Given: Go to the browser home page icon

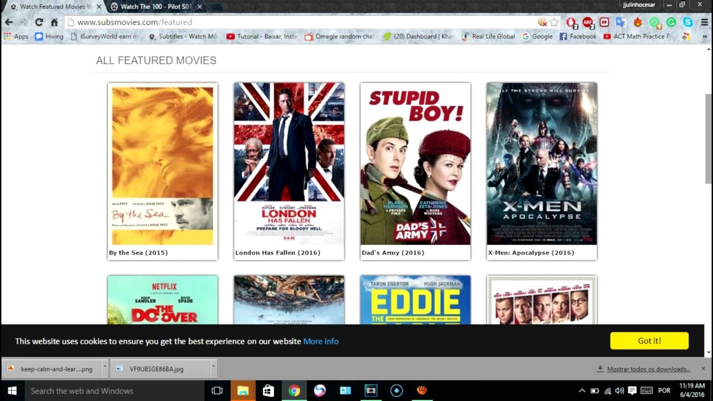Looking at the screenshot, I should (54, 22).
